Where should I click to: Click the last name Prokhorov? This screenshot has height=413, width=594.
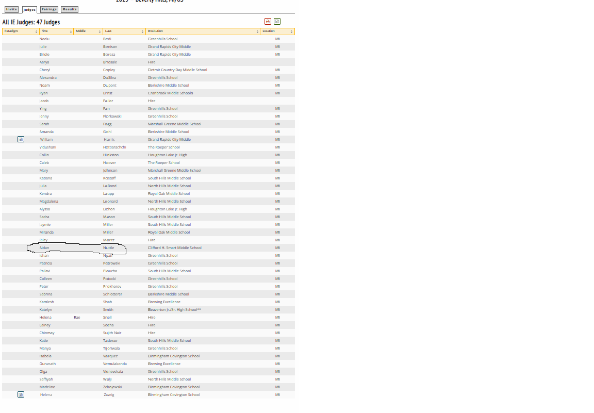112,287
